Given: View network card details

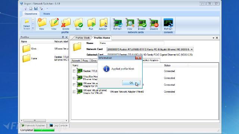Looking at the screenshot, I should [x=130, y=24].
